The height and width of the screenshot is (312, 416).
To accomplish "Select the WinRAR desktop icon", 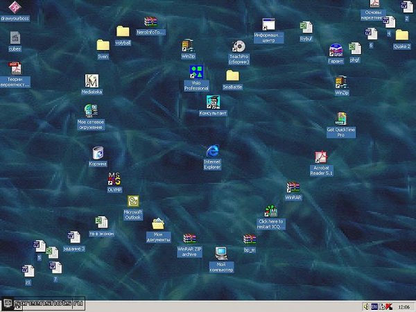I will pos(293,187).
